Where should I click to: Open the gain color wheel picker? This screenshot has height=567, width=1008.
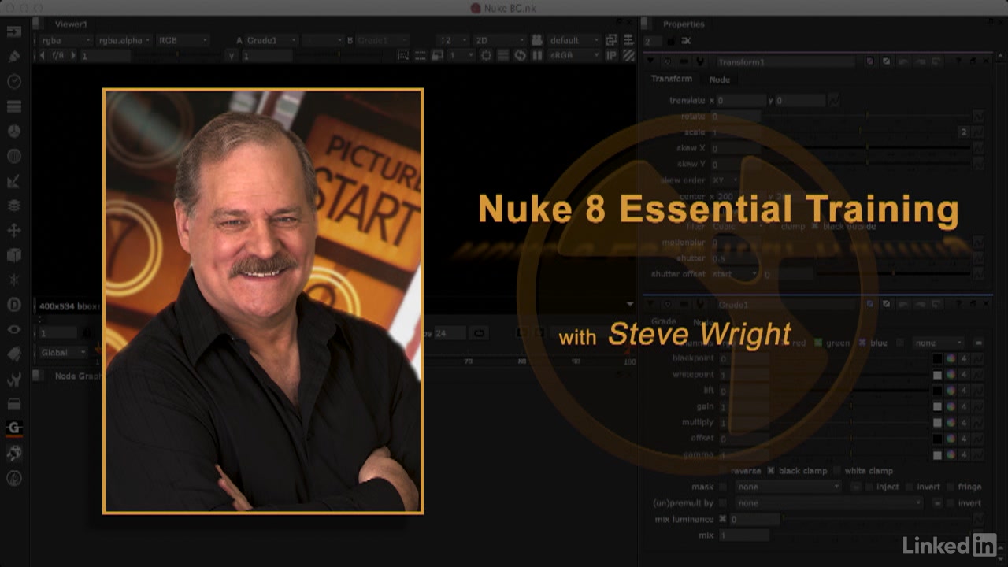(x=951, y=406)
